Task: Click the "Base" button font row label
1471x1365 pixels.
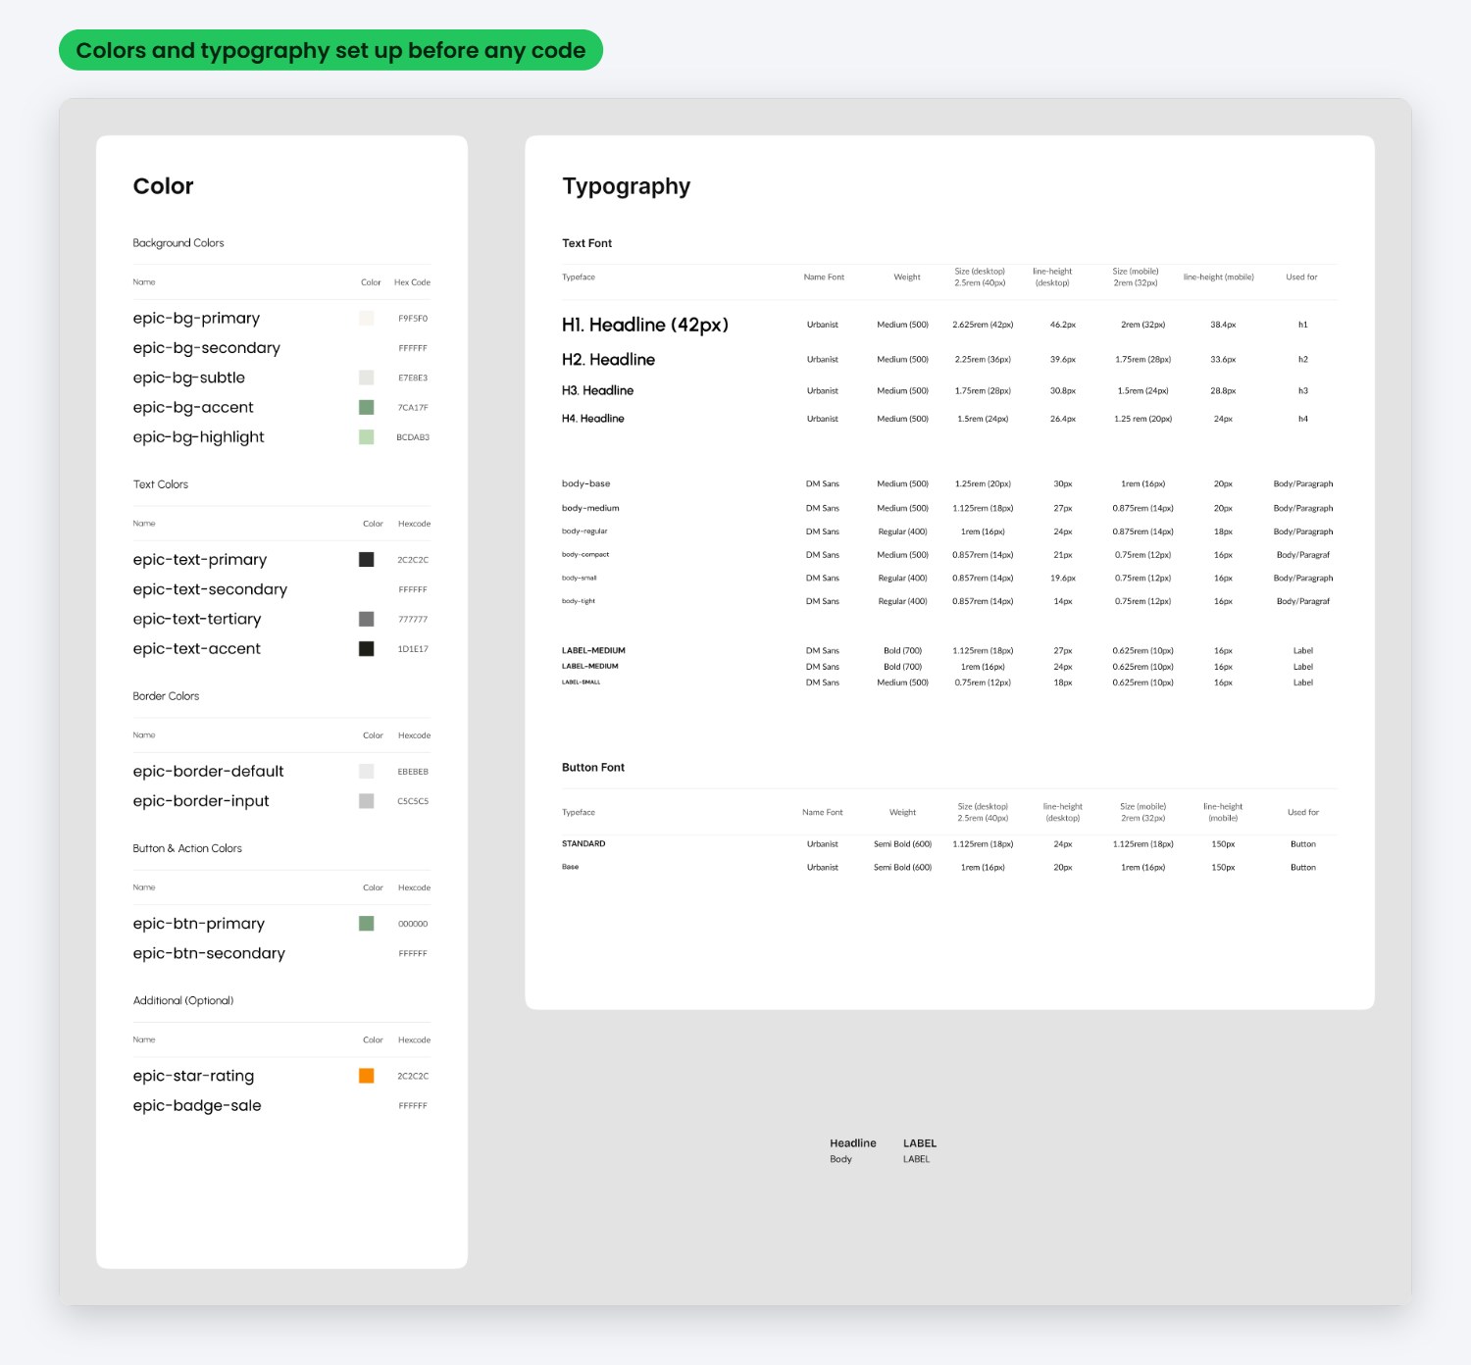Action: 570,867
